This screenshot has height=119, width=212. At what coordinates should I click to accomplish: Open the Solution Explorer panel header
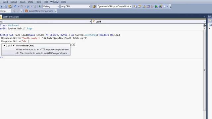coord(210,17)
